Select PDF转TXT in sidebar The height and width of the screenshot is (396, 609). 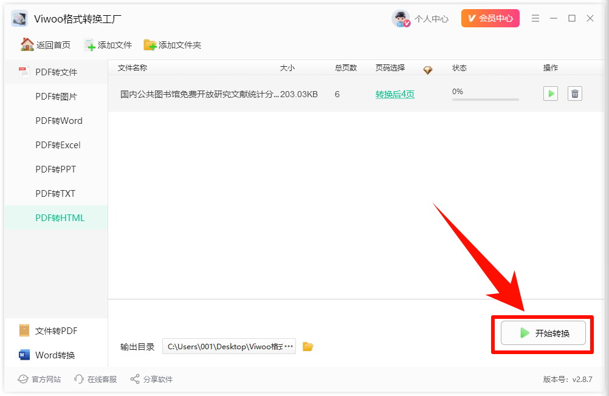point(56,193)
